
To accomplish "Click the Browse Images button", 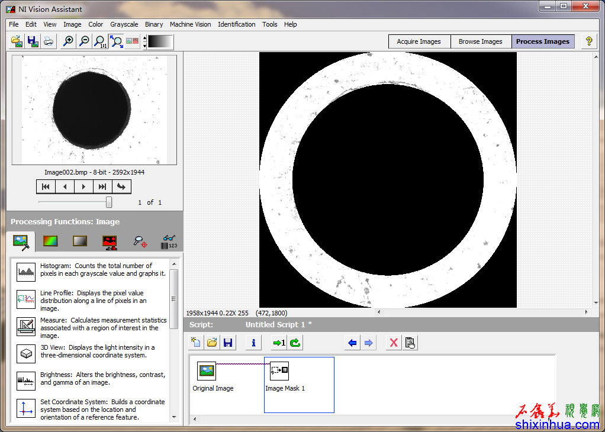I will pyautogui.click(x=480, y=41).
